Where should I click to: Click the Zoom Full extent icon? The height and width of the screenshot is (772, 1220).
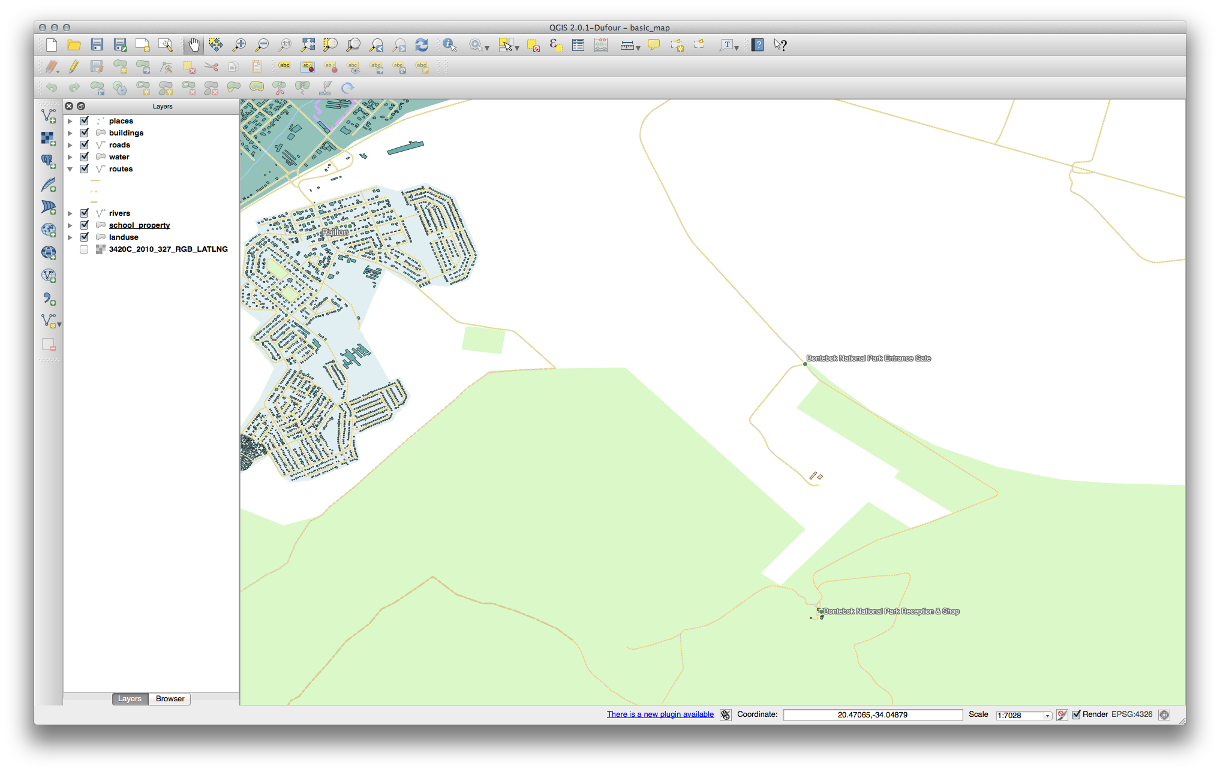[x=308, y=45]
